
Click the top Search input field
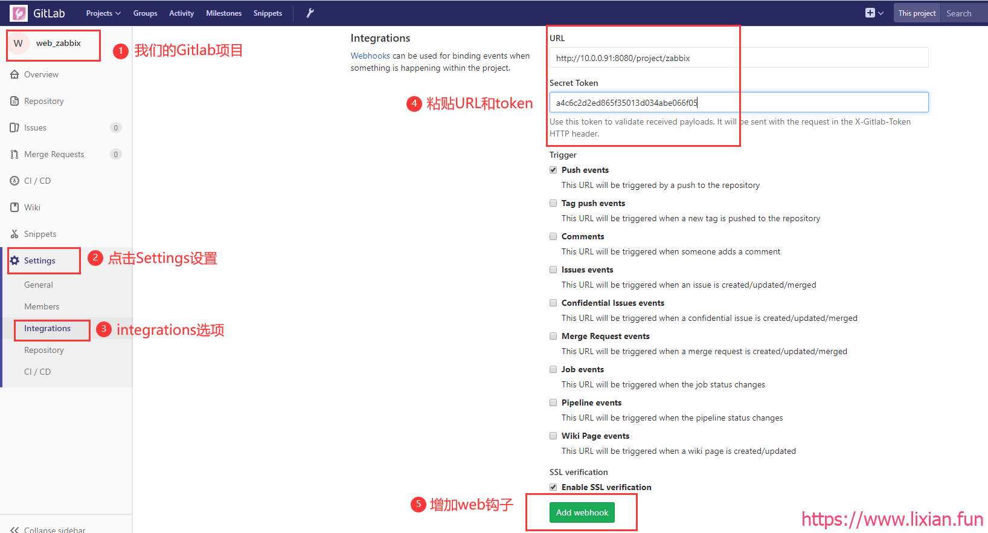963,13
